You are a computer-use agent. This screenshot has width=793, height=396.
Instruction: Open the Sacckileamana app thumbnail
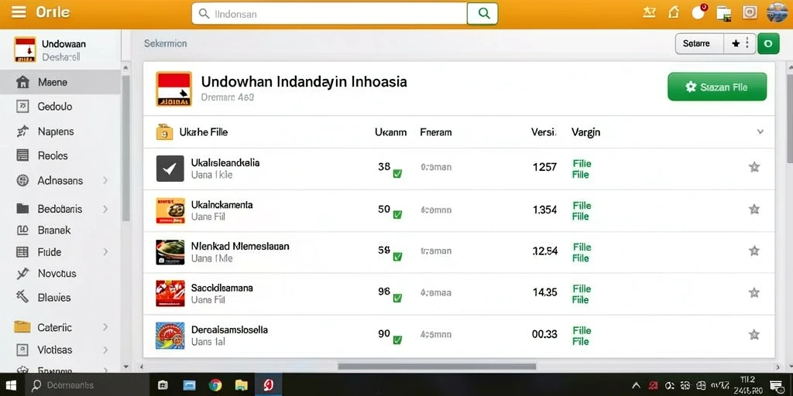(x=170, y=293)
